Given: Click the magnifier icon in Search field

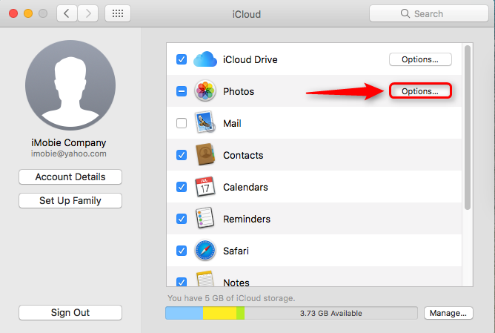Looking at the screenshot, I should pos(405,13).
